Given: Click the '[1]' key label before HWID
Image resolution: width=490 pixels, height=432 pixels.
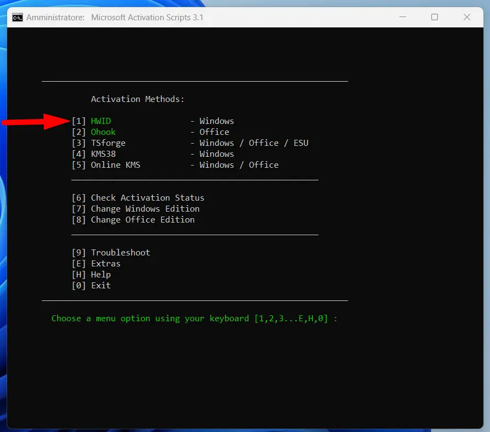Looking at the screenshot, I should [79, 121].
